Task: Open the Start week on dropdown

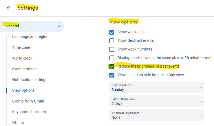Action: pos(157,87)
